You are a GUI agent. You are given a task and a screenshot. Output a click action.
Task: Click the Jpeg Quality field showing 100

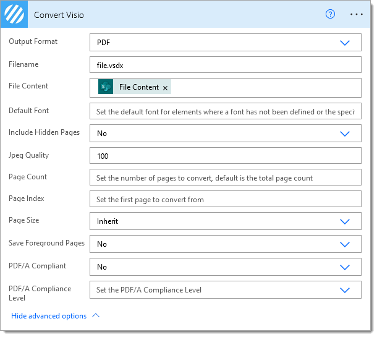coord(226,156)
